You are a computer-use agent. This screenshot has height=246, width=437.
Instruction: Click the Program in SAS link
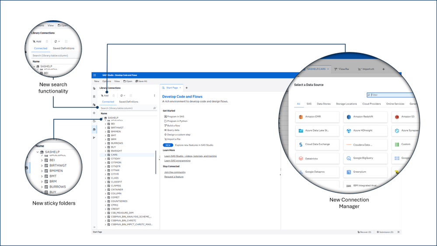coord(174,117)
